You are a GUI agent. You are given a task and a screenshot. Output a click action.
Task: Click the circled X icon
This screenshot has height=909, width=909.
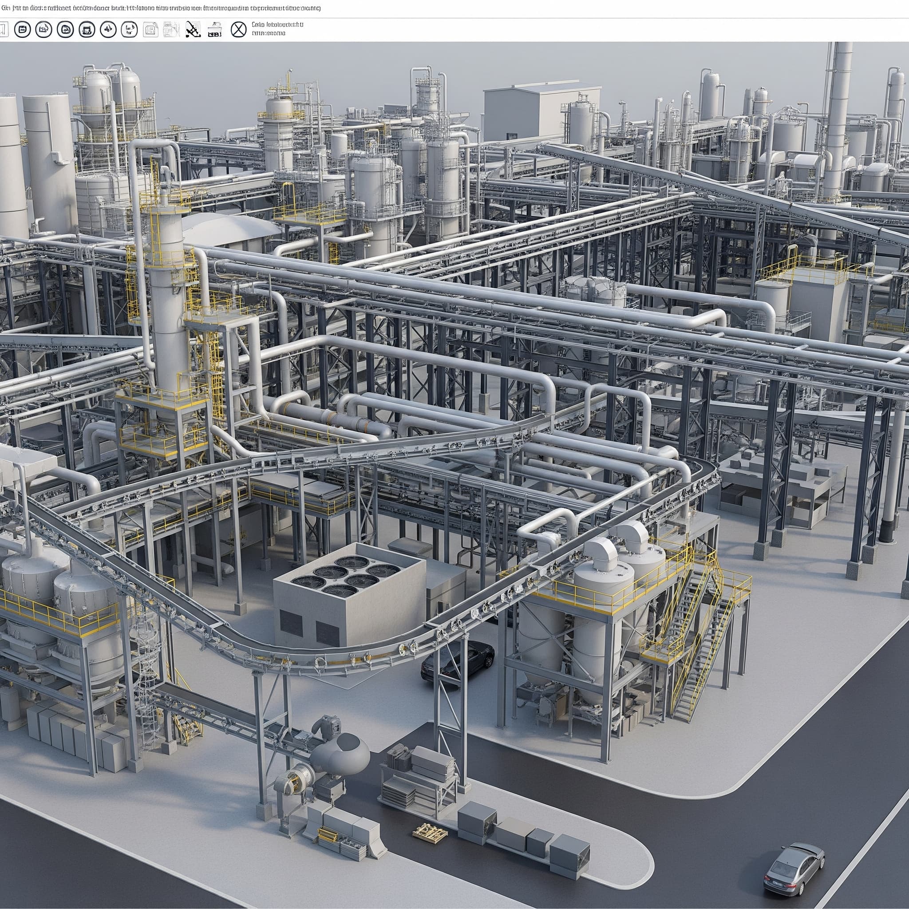point(238,30)
